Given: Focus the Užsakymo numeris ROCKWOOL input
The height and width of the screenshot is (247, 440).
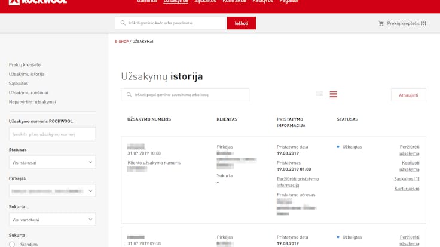Looking at the screenshot, I should click(52, 134).
